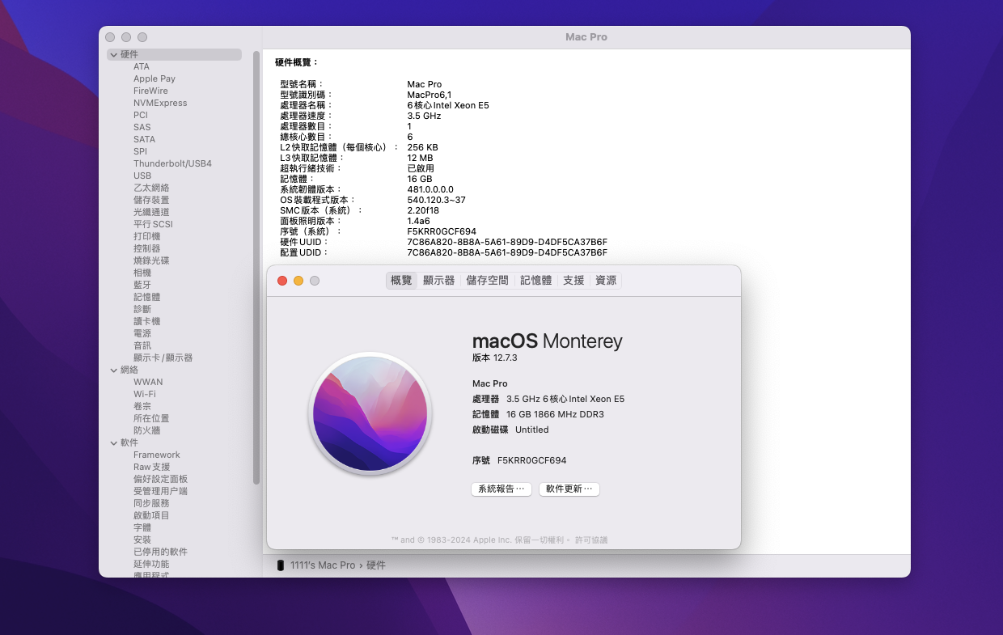Select SATA in the sidebar

[145, 139]
